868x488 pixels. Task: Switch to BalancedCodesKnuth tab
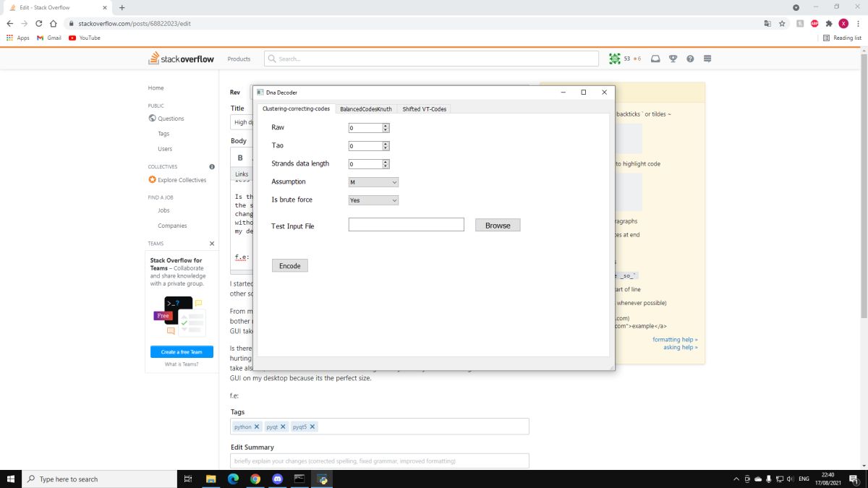(x=366, y=109)
